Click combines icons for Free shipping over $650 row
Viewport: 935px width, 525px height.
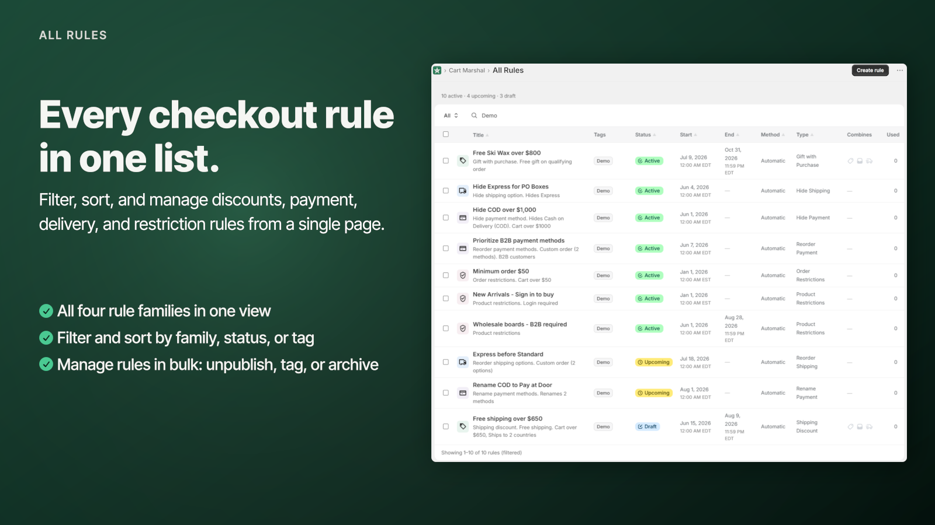tap(860, 427)
